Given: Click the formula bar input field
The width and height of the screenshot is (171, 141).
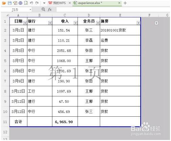Looking at the screenshot, I should (x=113, y=9).
